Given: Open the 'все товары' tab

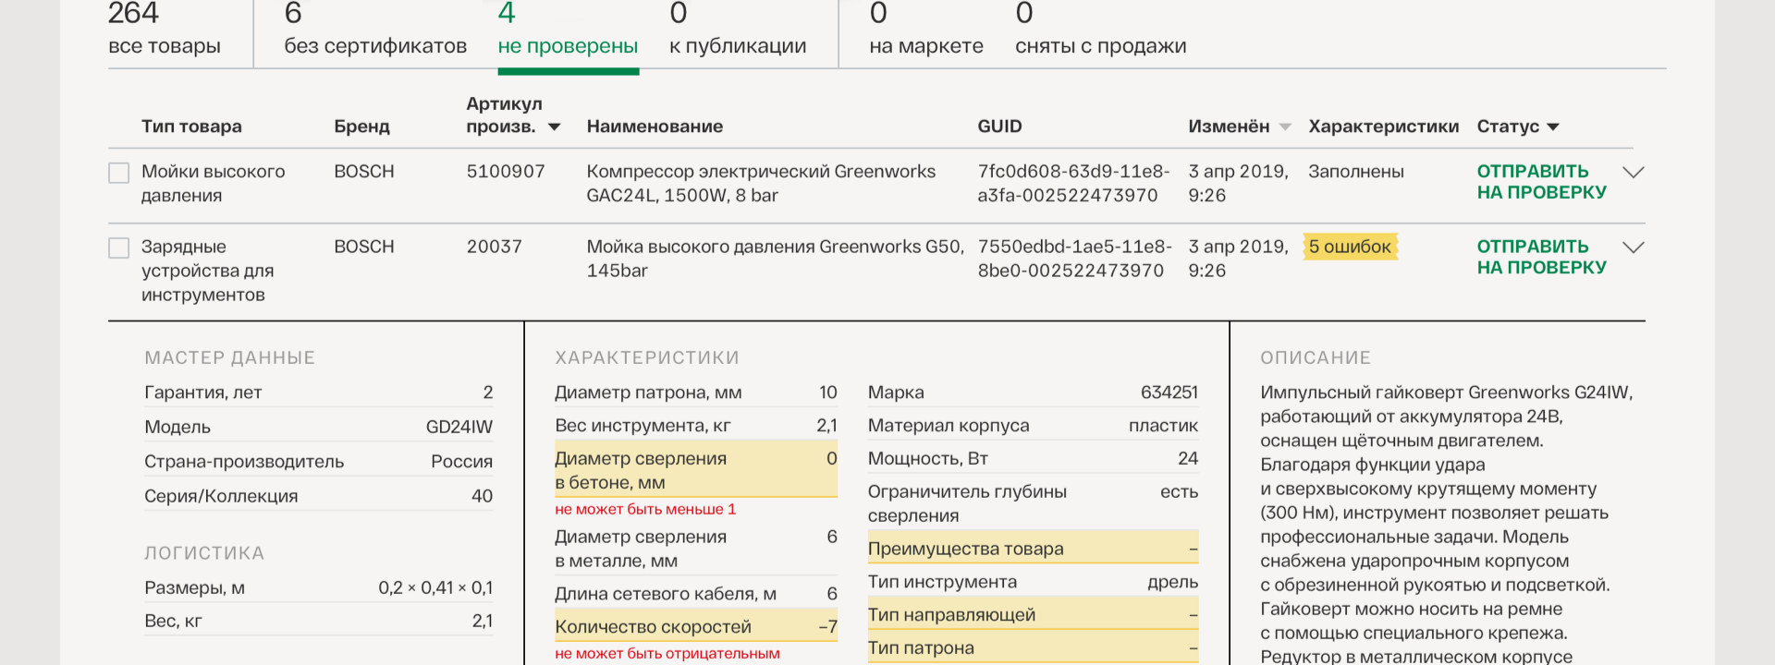Looking at the screenshot, I should point(165,31).
